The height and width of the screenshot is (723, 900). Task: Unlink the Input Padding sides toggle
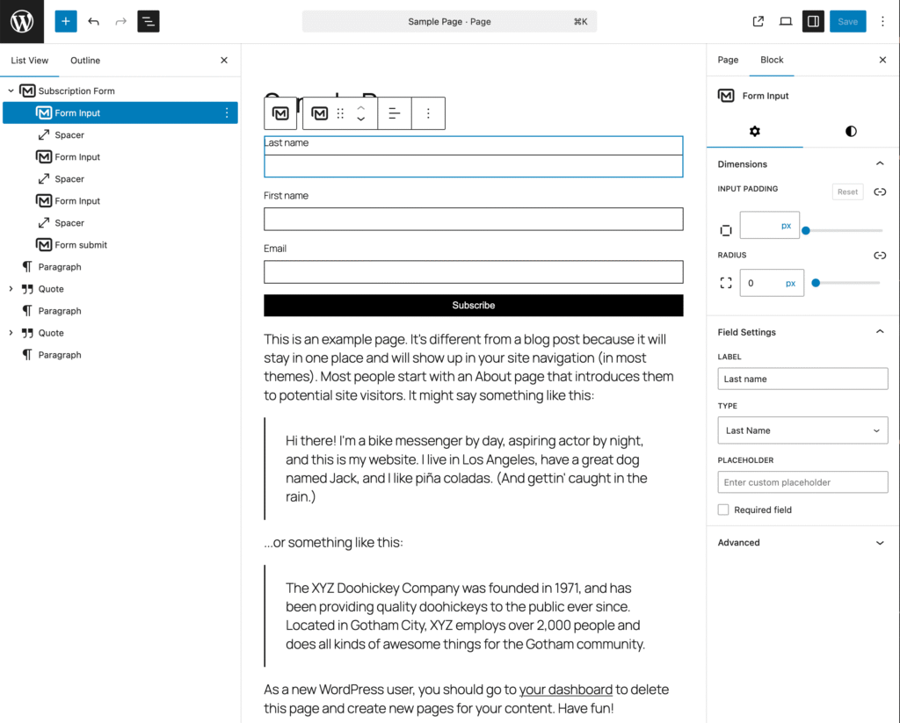click(x=880, y=192)
